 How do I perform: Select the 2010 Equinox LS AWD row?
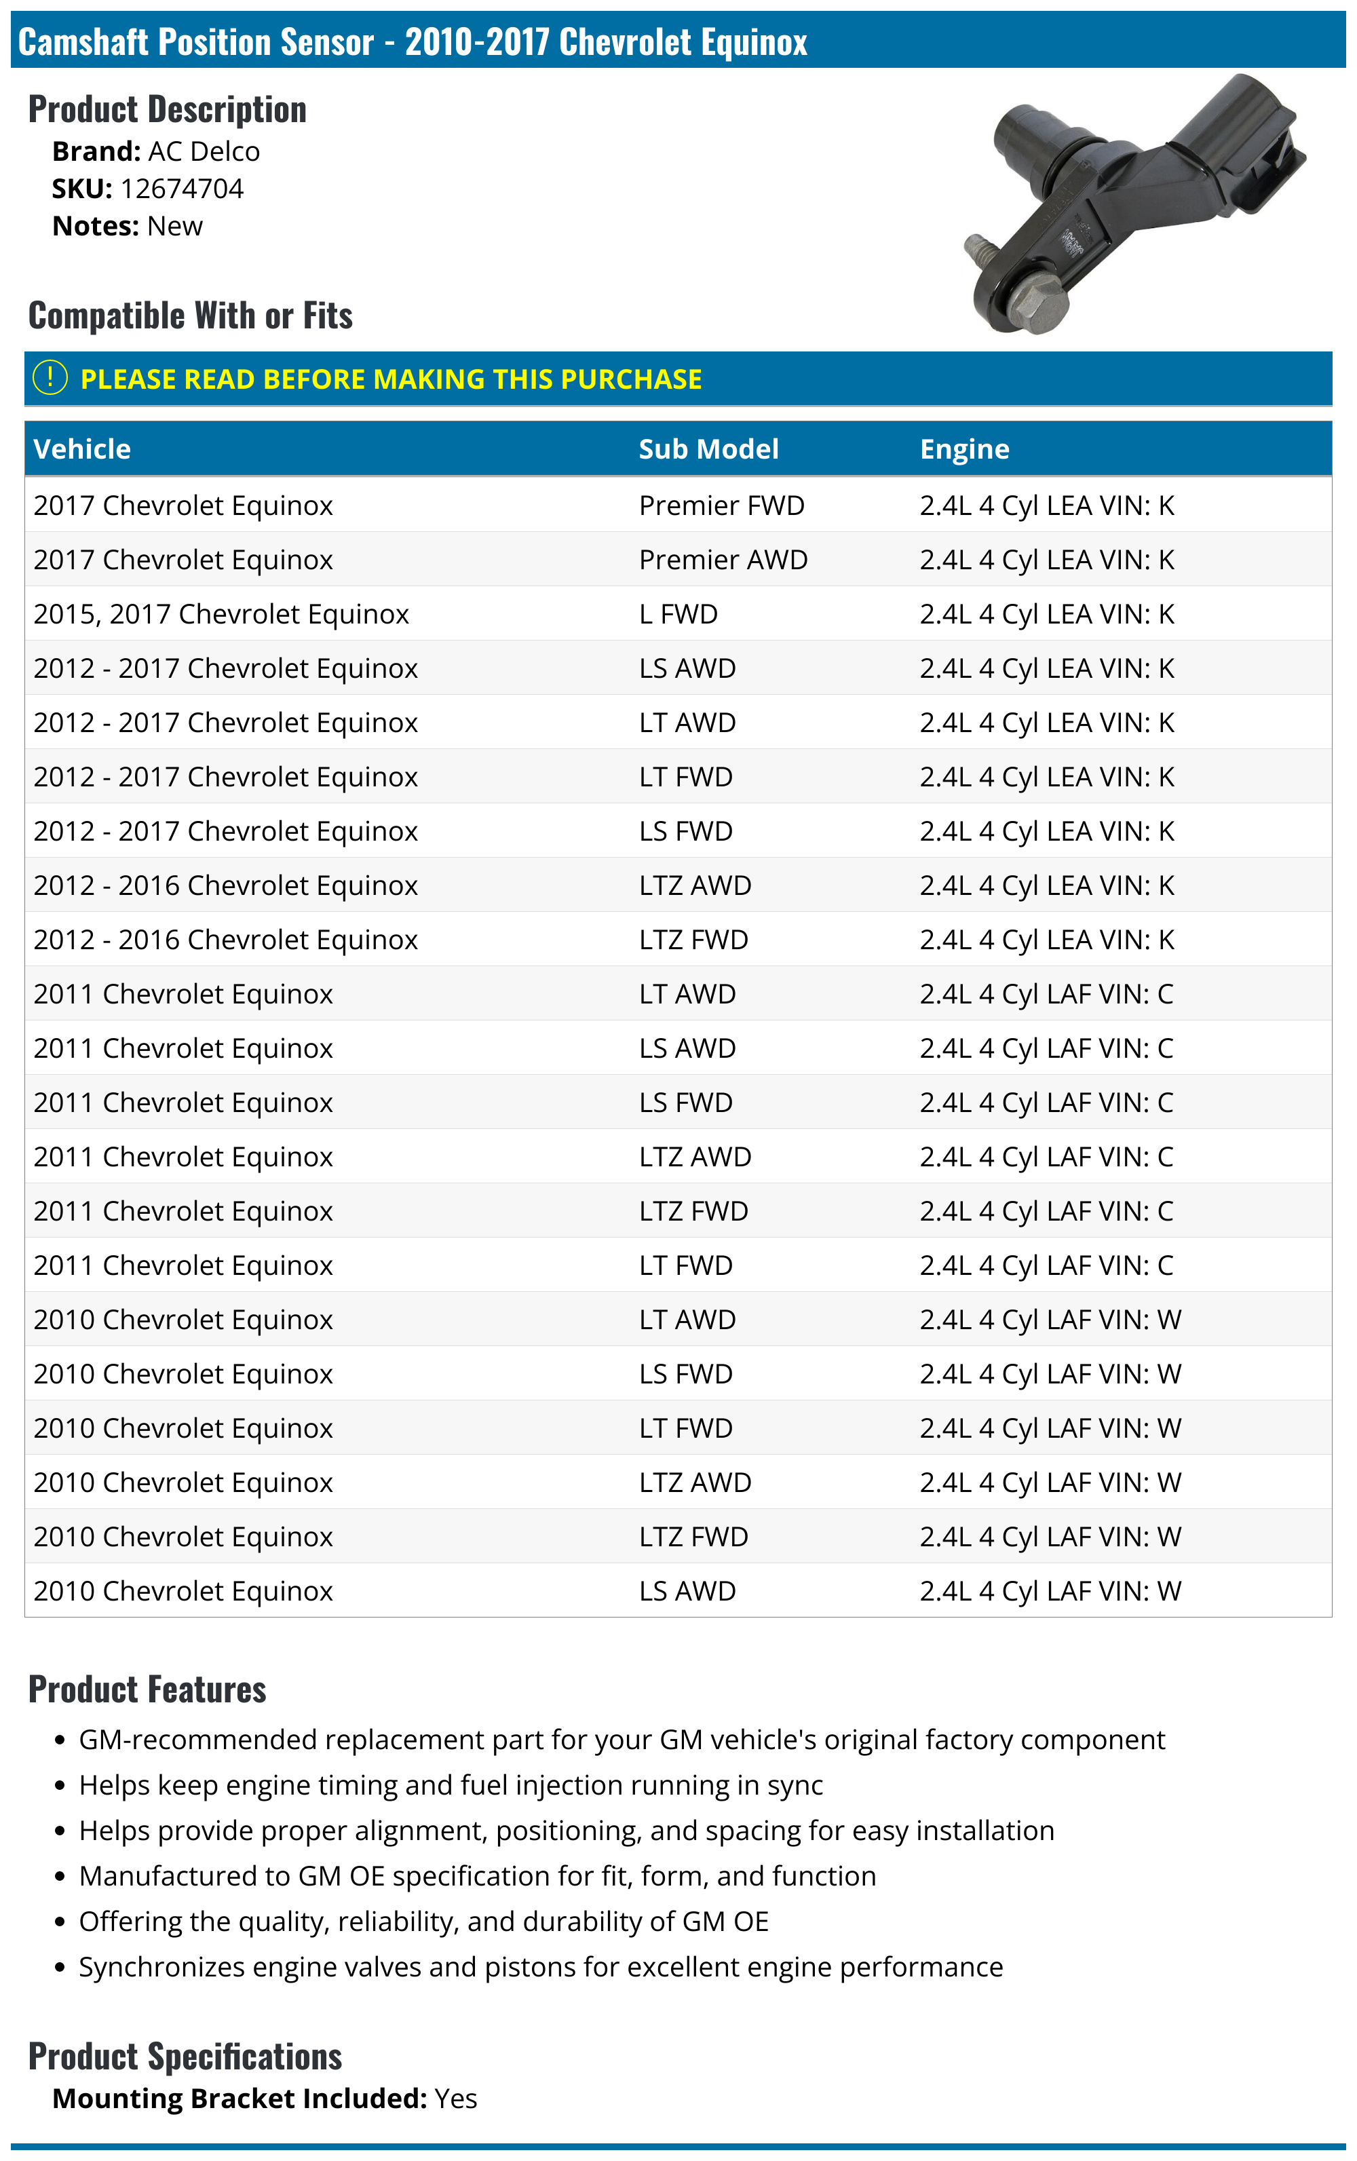click(678, 1591)
